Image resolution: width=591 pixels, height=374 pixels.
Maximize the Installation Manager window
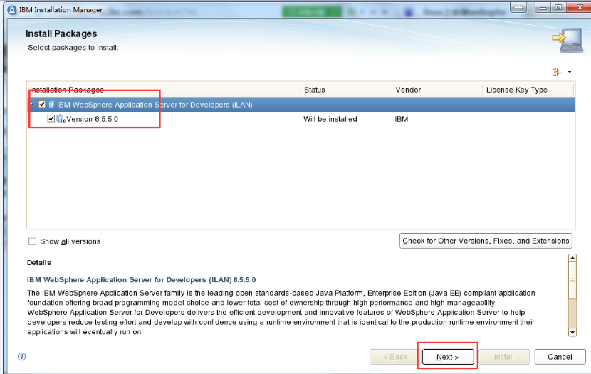tap(558, 7)
